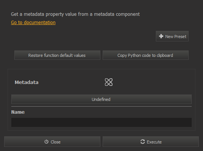Viewport: 203px width, 151px height.
Task: Click the word 'documentation' in the orange link
Action: click(x=40, y=23)
